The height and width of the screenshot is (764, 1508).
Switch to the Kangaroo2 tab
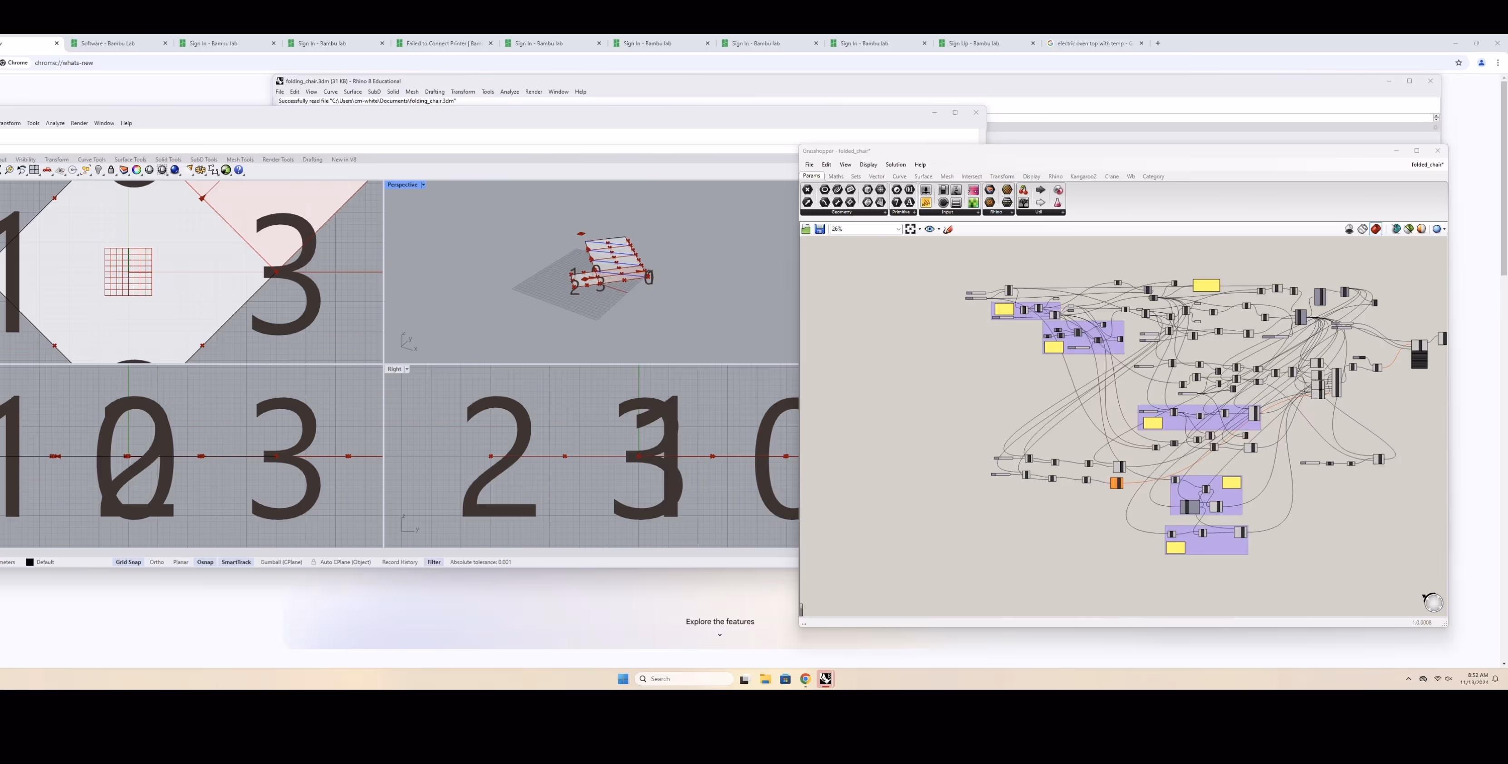click(x=1083, y=177)
